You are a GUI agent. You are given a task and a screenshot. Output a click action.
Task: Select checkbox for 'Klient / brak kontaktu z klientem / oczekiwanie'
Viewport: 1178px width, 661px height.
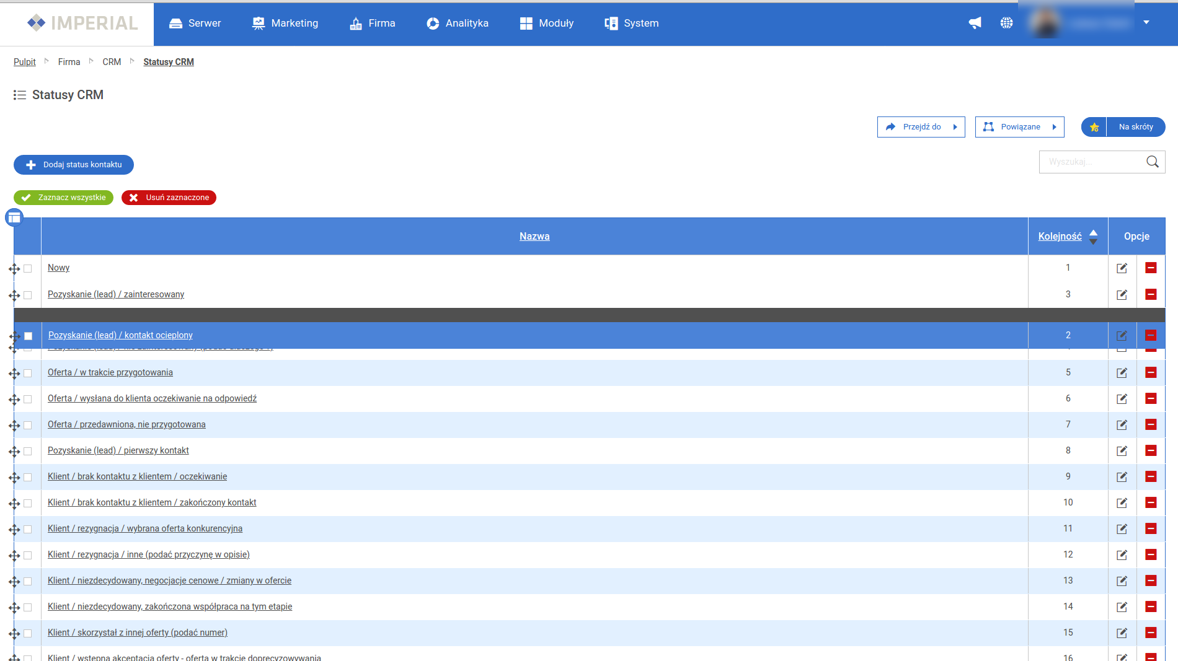click(x=28, y=478)
